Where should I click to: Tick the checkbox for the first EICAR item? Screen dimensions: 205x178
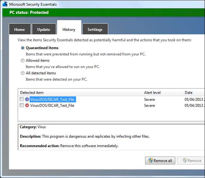click(21, 100)
